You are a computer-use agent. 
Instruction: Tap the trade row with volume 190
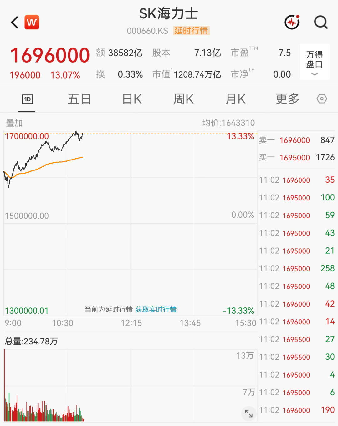(x=297, y=410)
